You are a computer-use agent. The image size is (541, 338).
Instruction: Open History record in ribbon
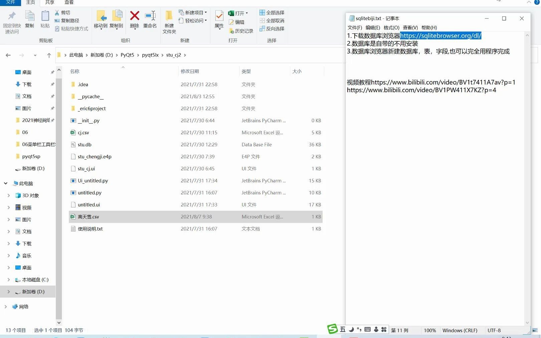[x=241, y=31]
